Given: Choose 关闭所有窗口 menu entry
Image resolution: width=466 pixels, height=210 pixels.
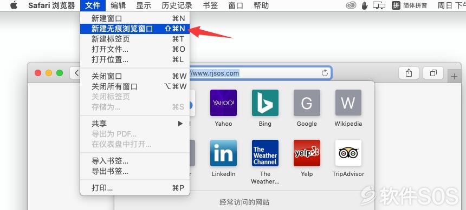Looking at the screenshot, I should tap(135, 86).
